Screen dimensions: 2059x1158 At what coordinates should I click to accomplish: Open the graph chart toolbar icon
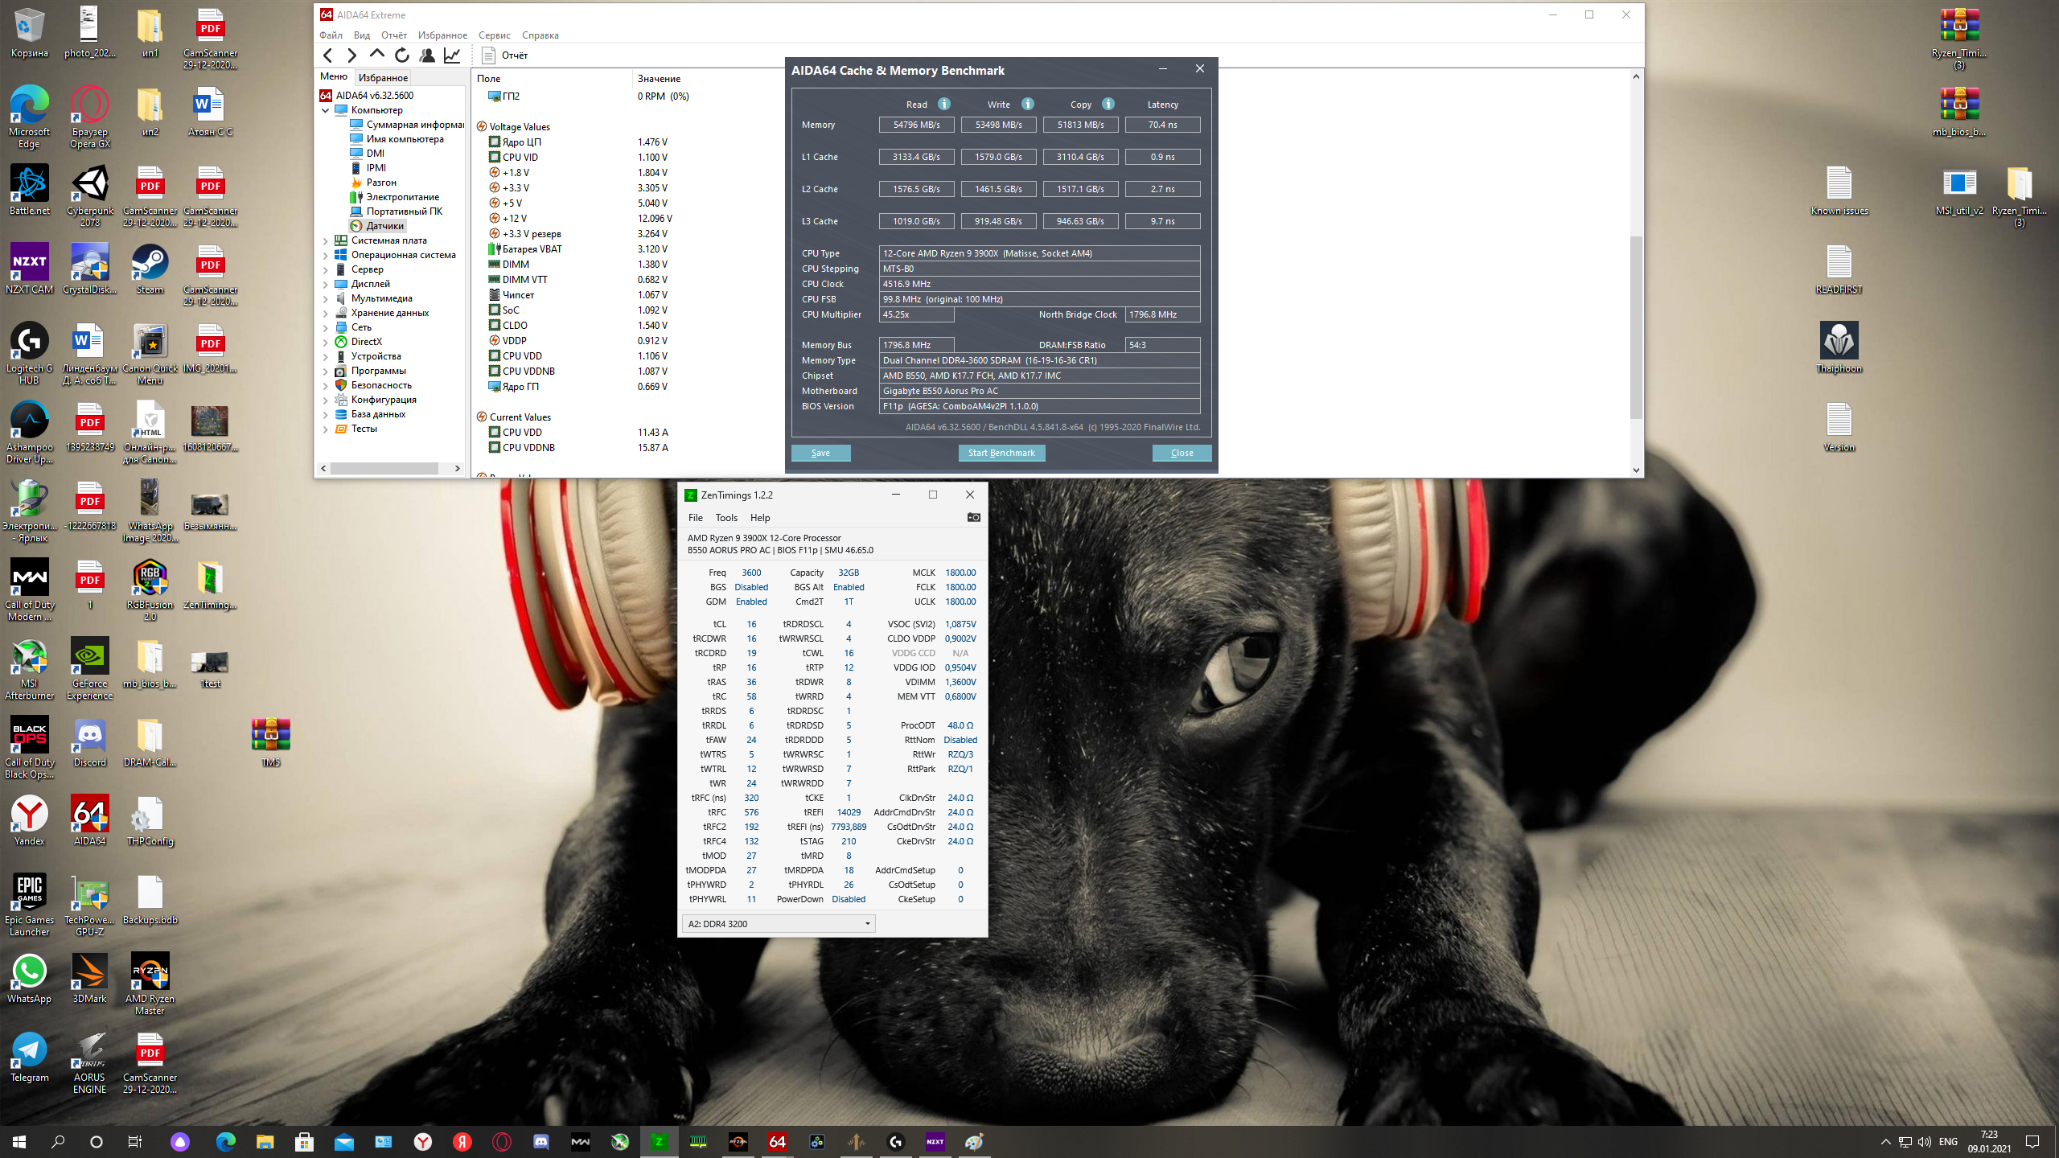pyautogui.click(x=452, y=55)
